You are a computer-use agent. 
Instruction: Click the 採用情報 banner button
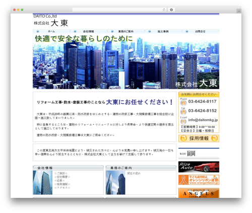(x=199, y=138)
